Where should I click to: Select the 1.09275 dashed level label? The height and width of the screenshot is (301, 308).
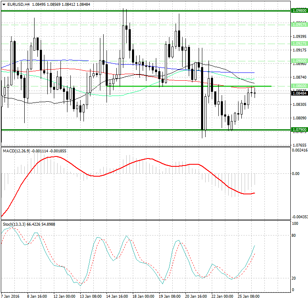[299, 43]
